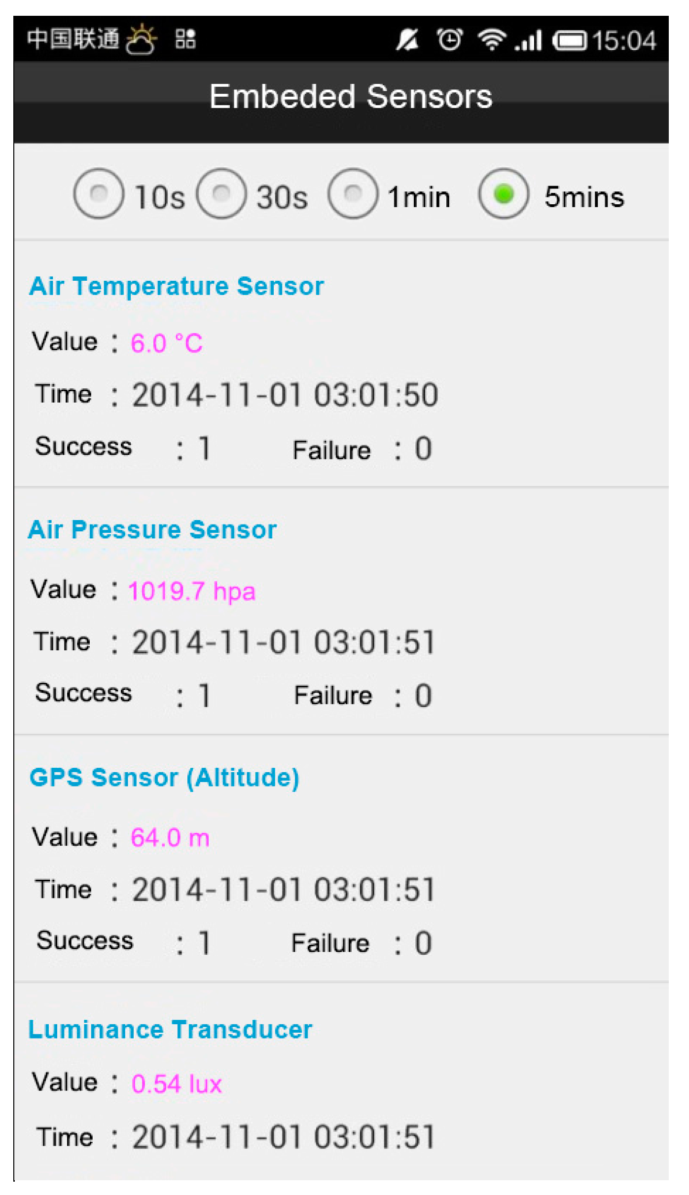The width and height of the screenshot is (689, 1195).
Task: Tap the battery indicator icon
Action: coord(570,40)
